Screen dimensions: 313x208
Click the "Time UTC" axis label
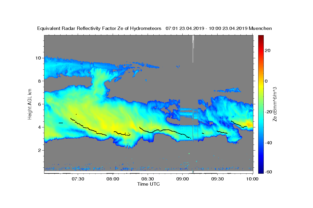(148, 184)
